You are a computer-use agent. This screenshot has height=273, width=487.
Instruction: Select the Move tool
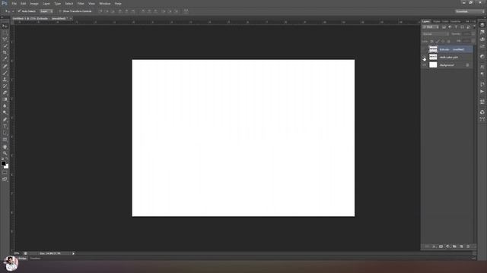coord(5,26)
